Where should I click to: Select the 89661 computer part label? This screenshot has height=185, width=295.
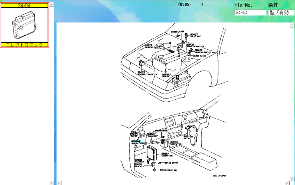click(166, 153)
